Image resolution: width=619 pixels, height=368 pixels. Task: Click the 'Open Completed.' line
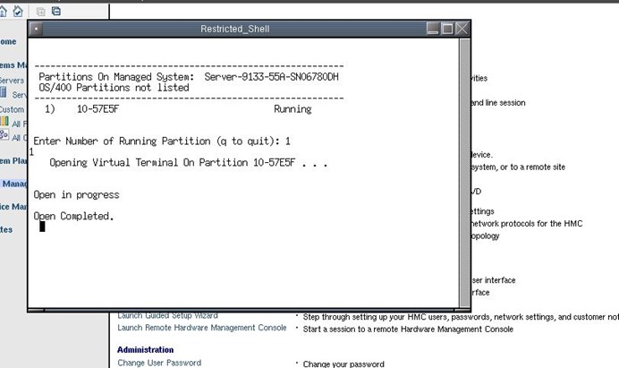pyautogui.click(x=73, y=216)
